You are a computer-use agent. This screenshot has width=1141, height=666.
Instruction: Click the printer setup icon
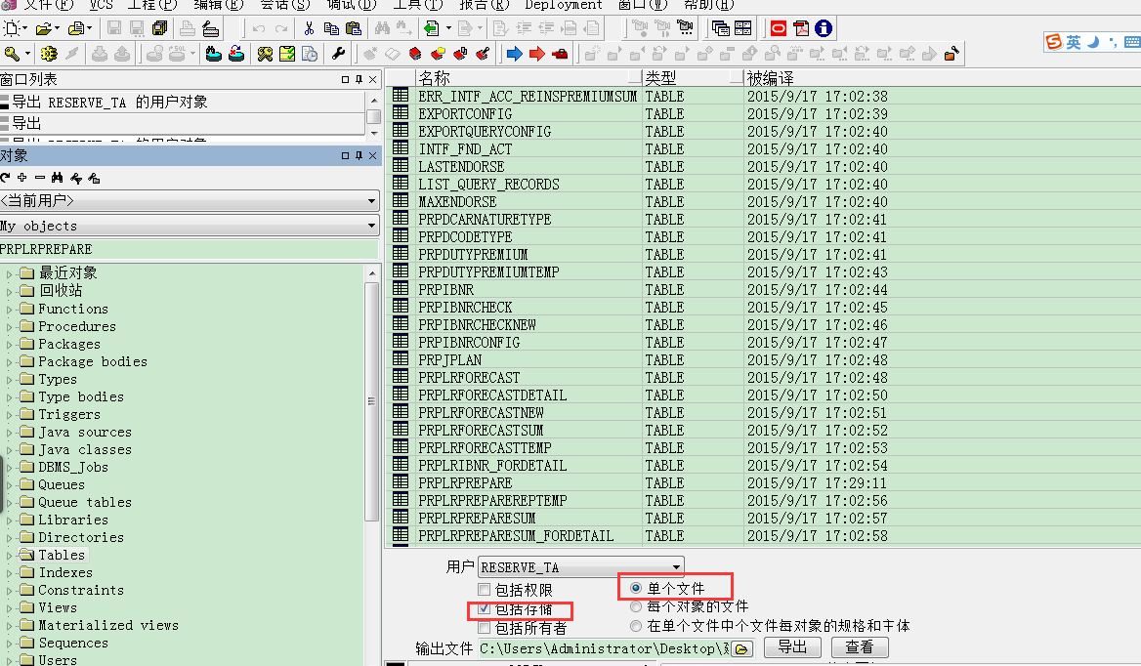coord(210,28)
